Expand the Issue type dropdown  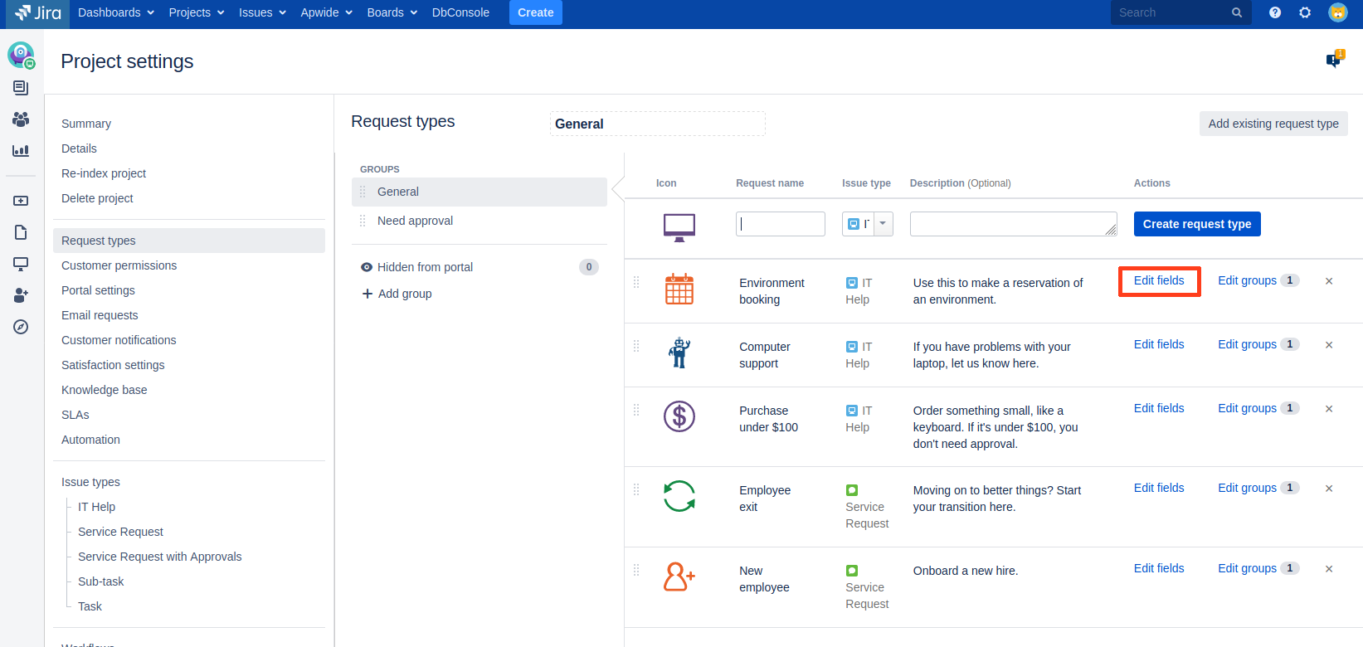[883, 224]
